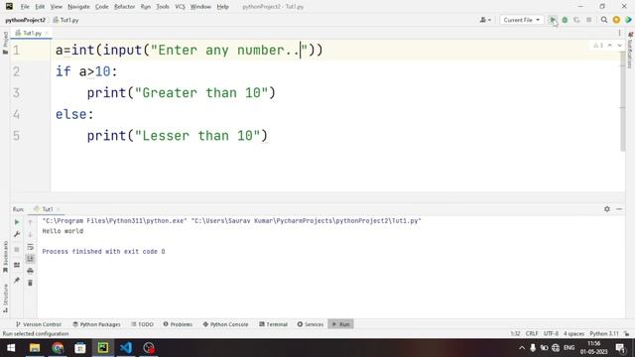Open the Services tool window
The height and width of the screenshot is (357, 635).
pyautogui.click(x=311, y=324)
